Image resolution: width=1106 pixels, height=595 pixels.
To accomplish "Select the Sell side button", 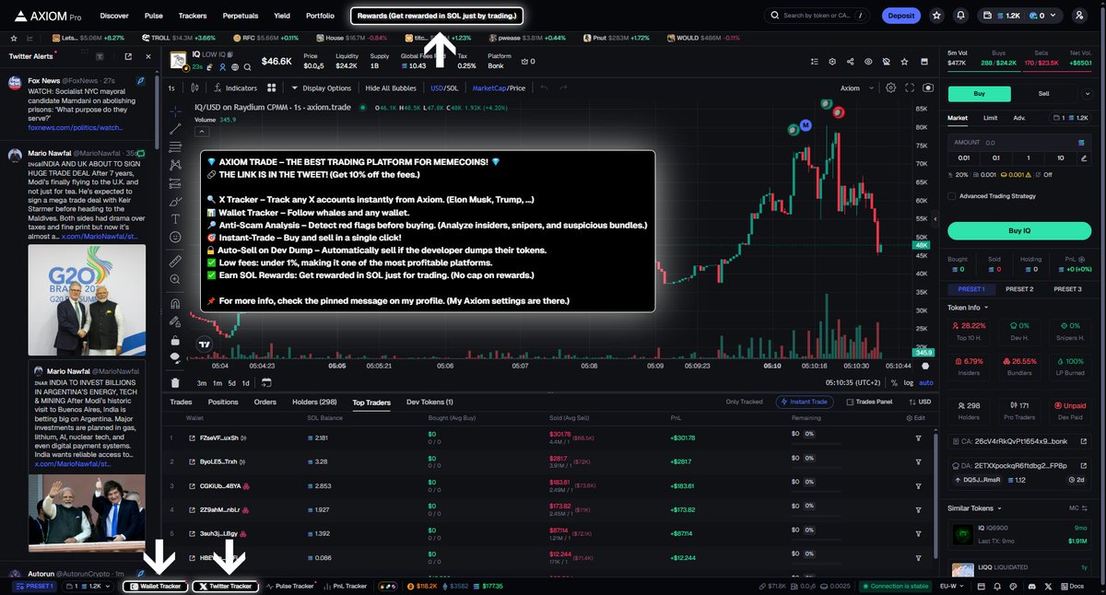I will 1043,93.
